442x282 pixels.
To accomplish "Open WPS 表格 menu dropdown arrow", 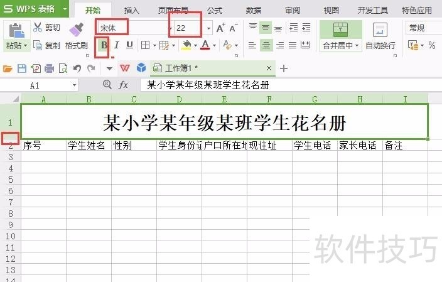I will [x=65, y=9].
